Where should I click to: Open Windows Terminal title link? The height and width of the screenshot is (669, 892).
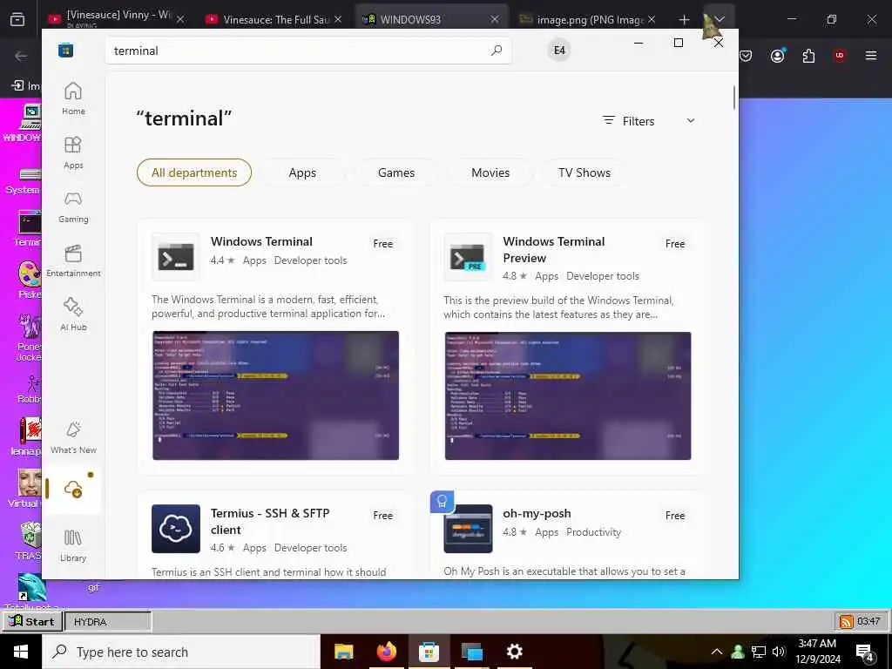point(261,241)
